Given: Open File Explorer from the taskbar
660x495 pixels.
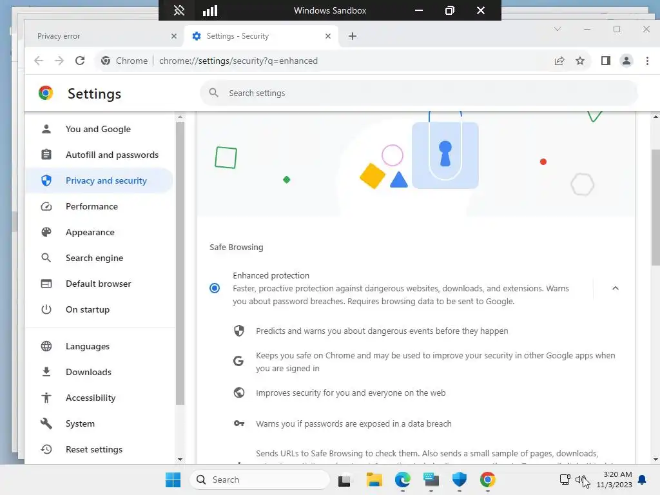Looking at the screenshot, I should coord(374,480).
